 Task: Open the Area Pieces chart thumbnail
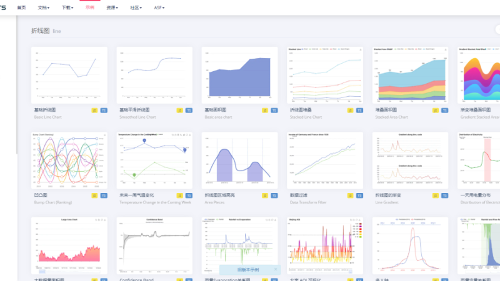pyautogui.click(x=239, y=160)
